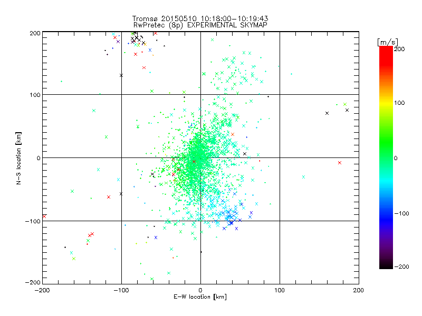Click the plot title 'Tromsø 20150510 10:18:00-10:19:43'
This screenshot has width=422, height=316.
click(x=200, y=18)
